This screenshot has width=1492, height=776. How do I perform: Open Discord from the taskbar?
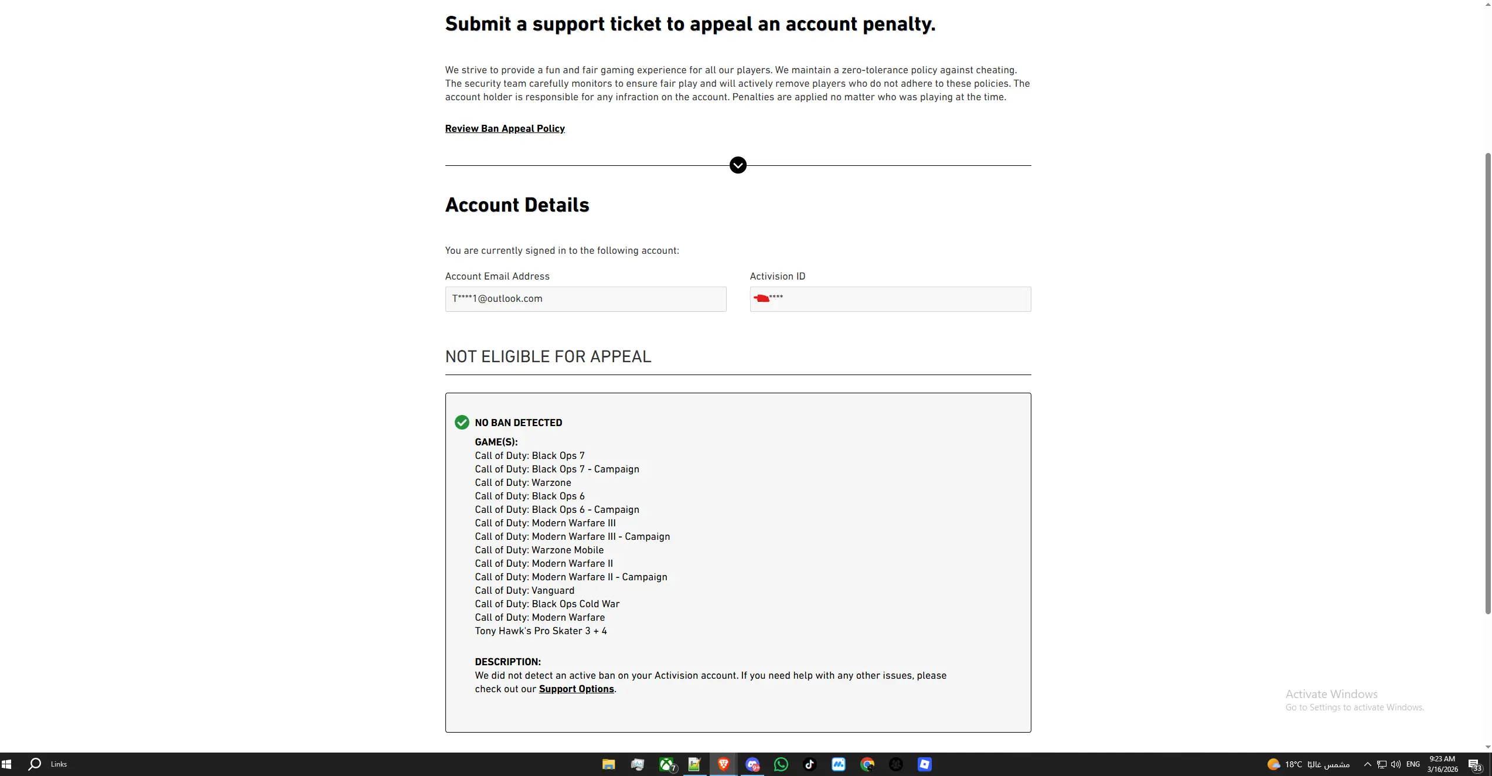click(752, 764)
